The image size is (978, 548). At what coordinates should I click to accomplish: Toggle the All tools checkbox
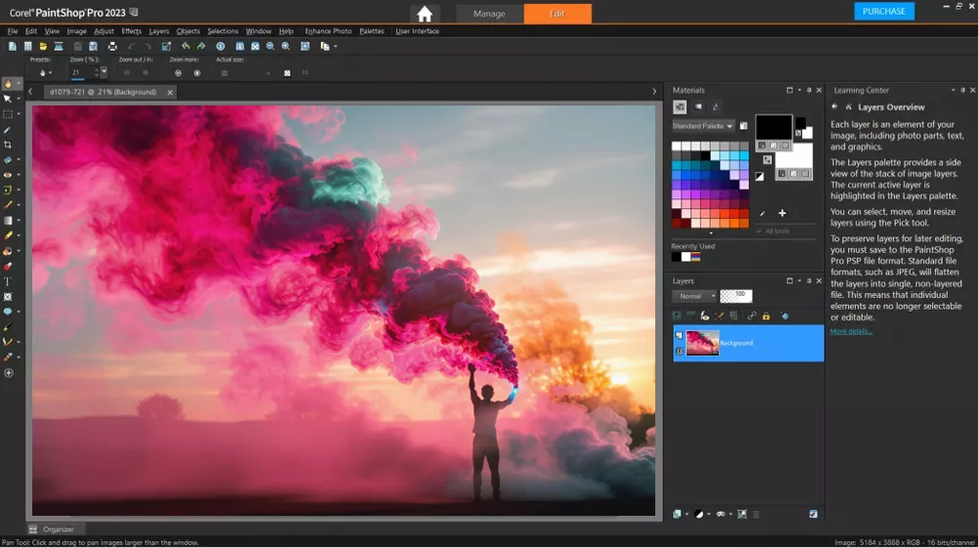pyautogui.click(x=759, y=232)
